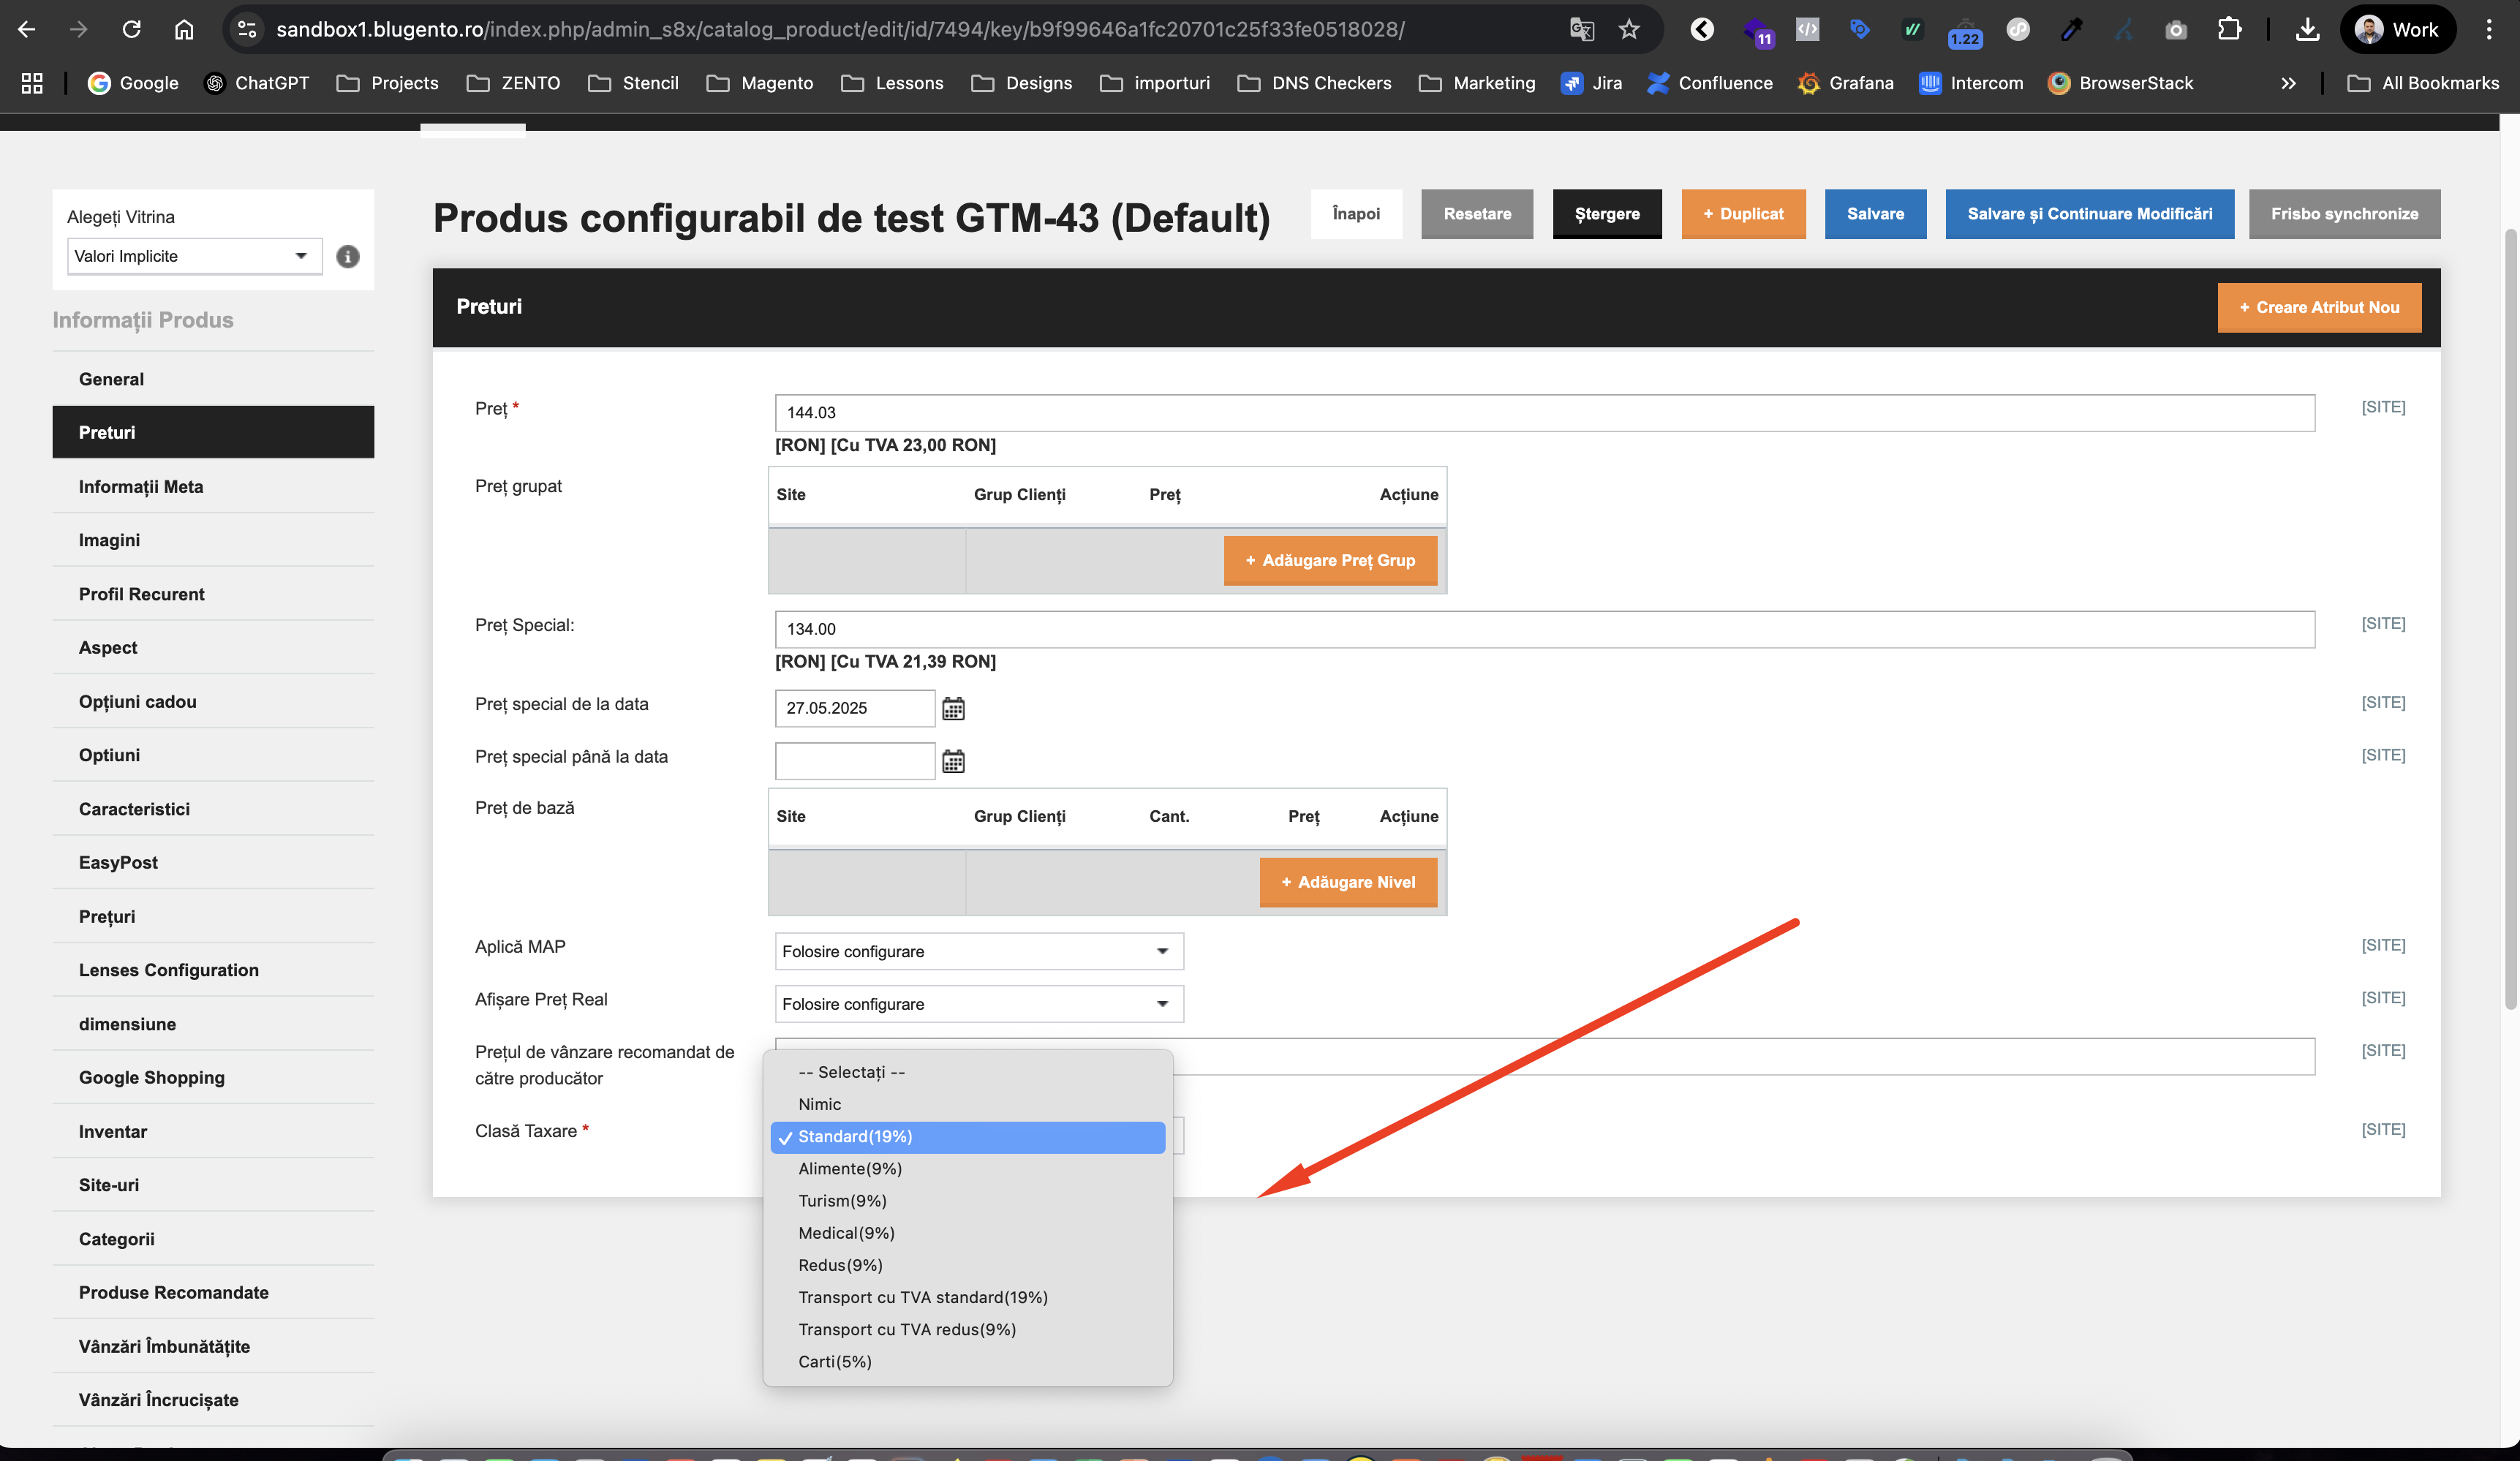Click Creare Atribut Nou button
Viewport: 2520px width, 1461px height.
click(x=2319, y=307)
